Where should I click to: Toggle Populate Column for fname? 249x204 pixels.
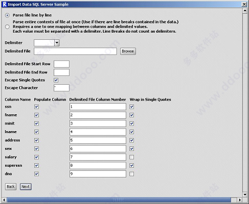[x=36, y=115]
